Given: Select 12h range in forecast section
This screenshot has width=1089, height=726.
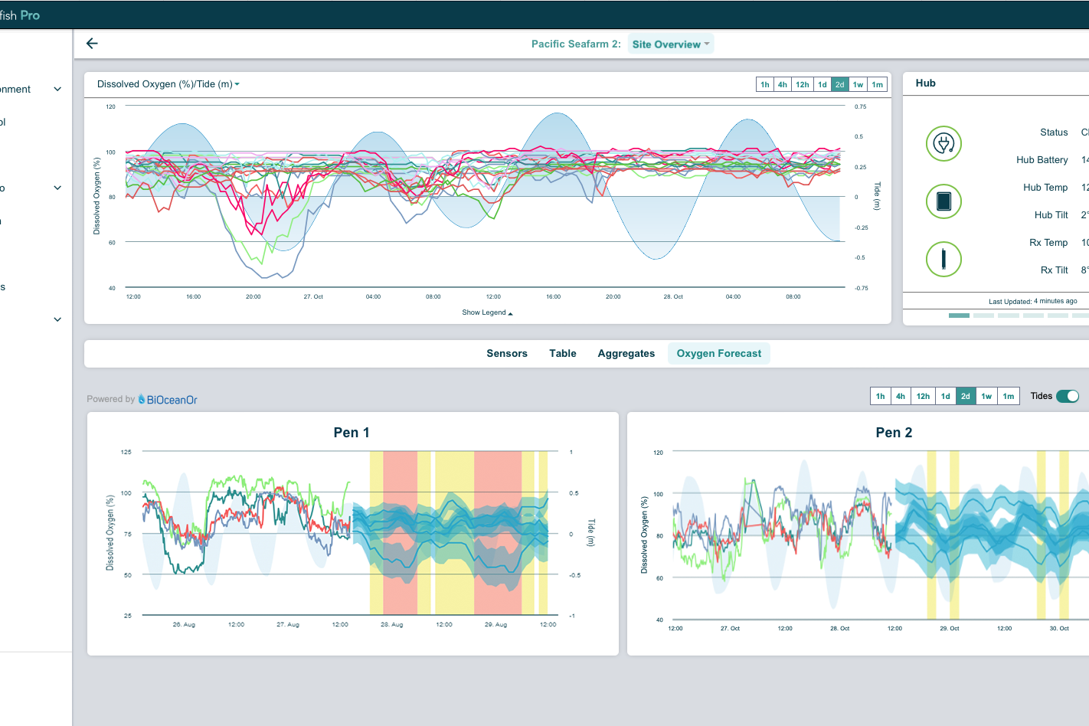Looking at the screenshot, I should coord(923,396).
